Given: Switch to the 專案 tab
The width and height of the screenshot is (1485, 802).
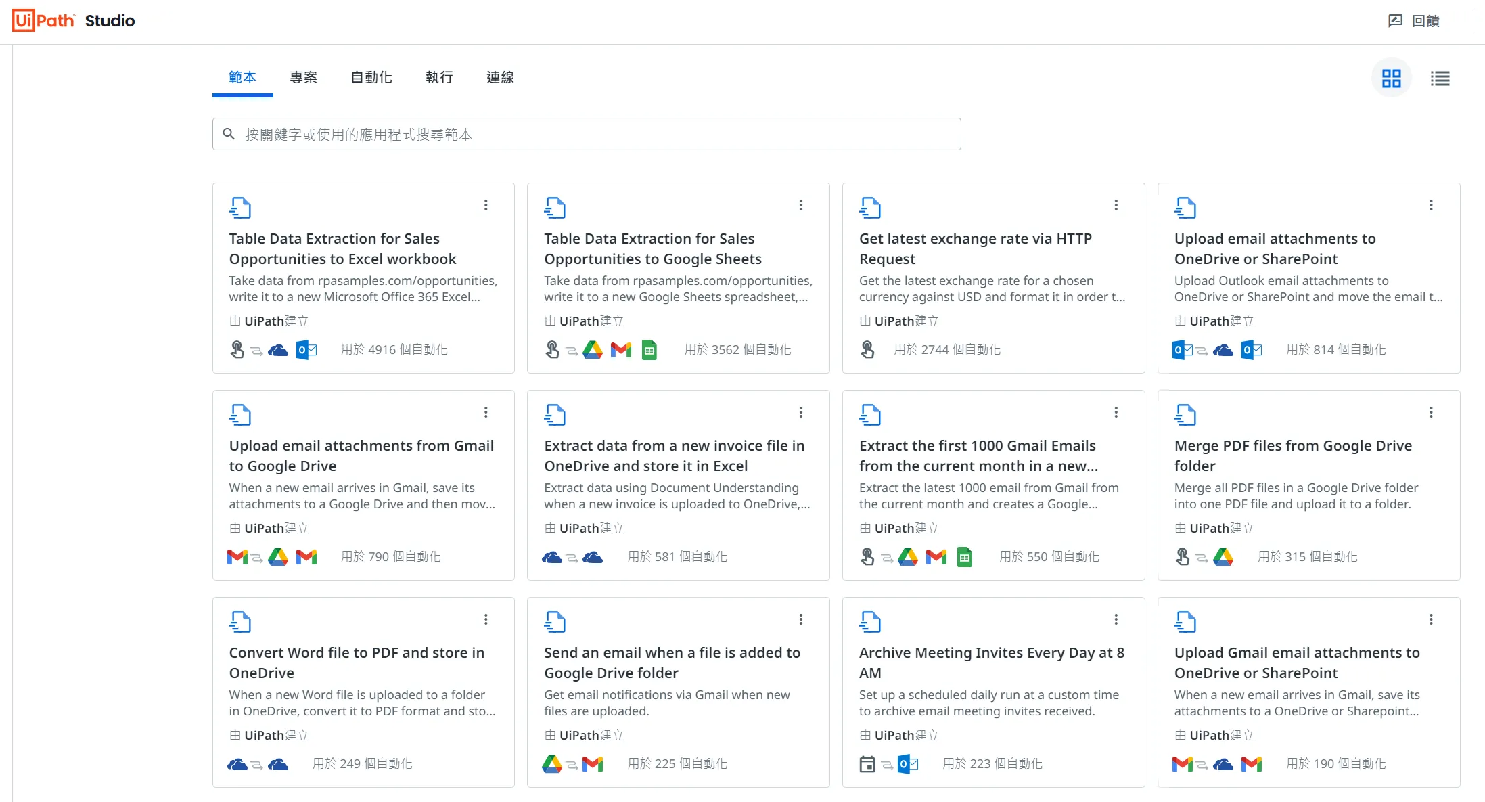Looking at the screenshot, I should tap(304, 78).
